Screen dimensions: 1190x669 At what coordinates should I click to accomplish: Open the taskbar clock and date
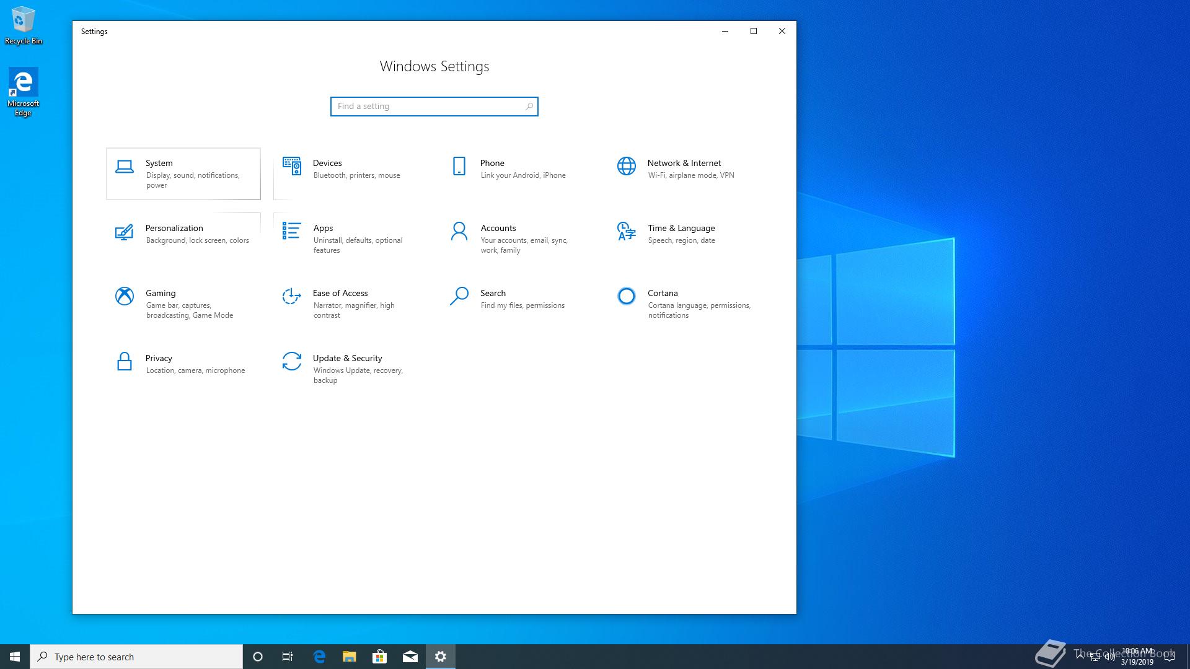1137,657
